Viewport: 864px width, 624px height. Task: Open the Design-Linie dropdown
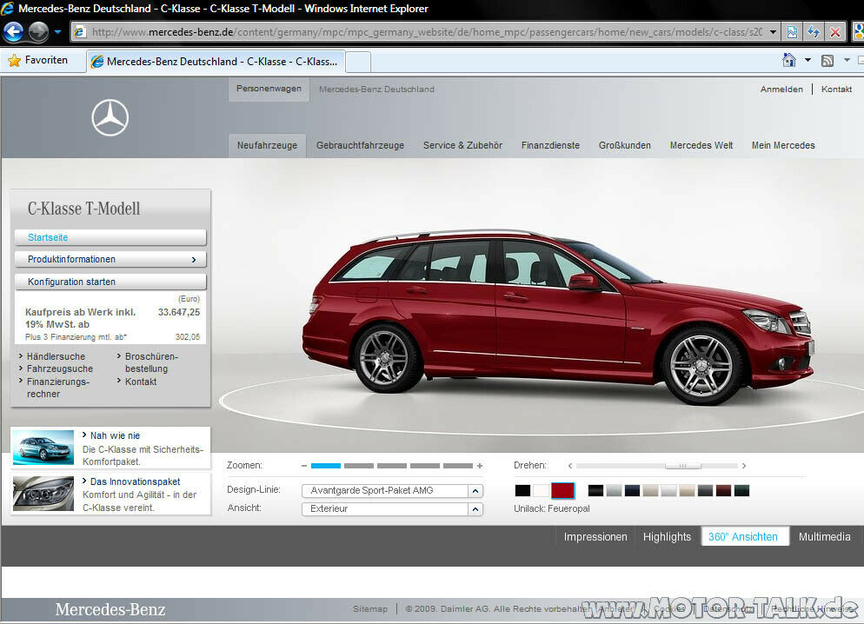tap(392, 490)
